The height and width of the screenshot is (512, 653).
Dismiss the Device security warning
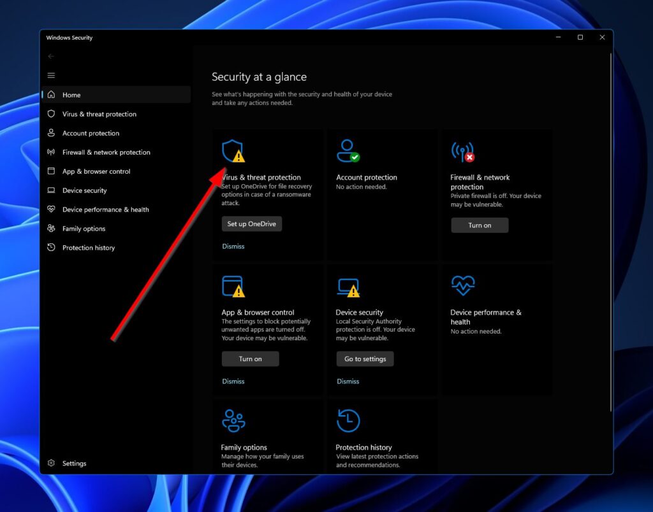pos(348,381)
